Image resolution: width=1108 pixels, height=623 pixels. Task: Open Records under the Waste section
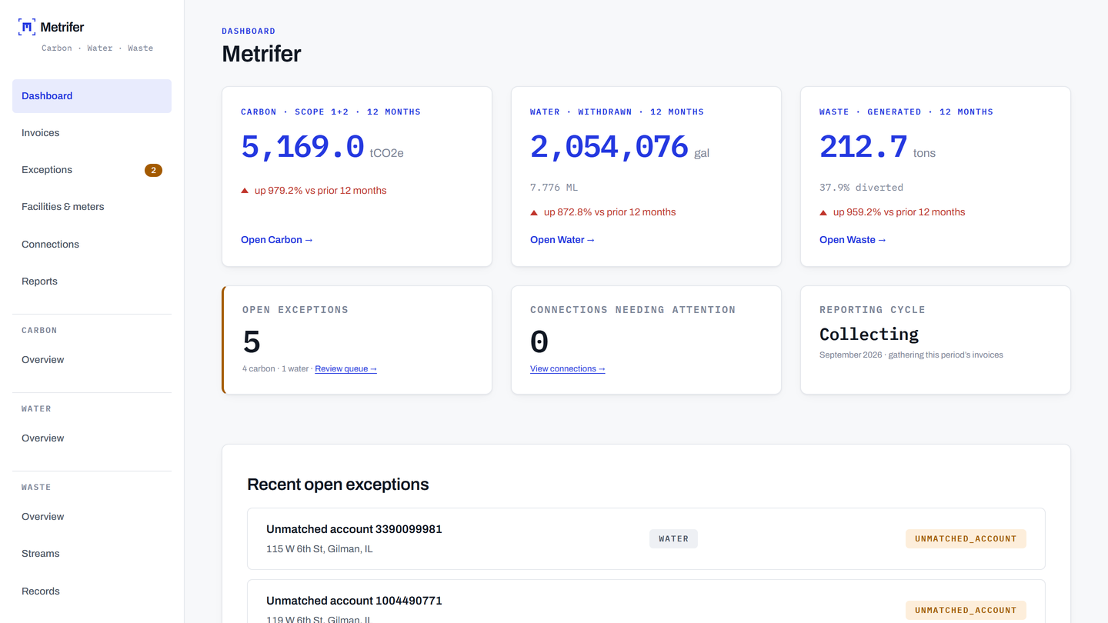92,591
